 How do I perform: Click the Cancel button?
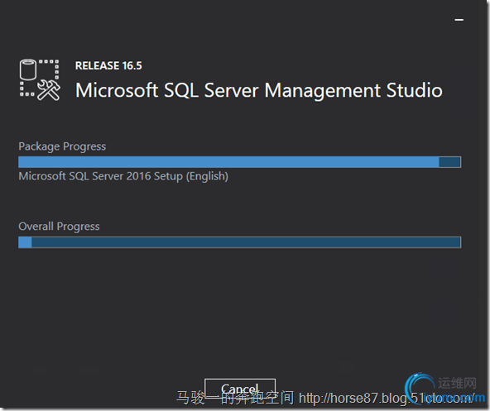coord(240,389)
